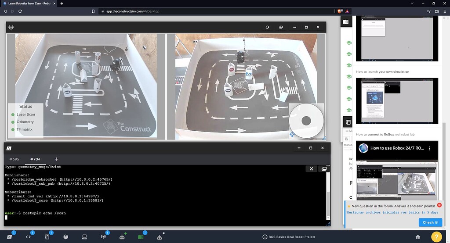This screenshot has height=243, width=450.
Task: Open the three-dot menu on Robox video
Action: point(430,148)
